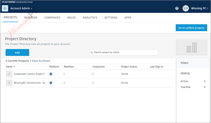Click the WP user avatar
The width and height of the screenshot is (211, 123).
pos(186,8)
